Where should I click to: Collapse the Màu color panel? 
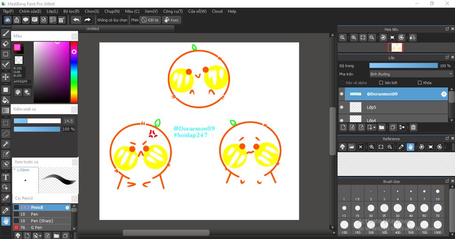click(x=74, y=36)
